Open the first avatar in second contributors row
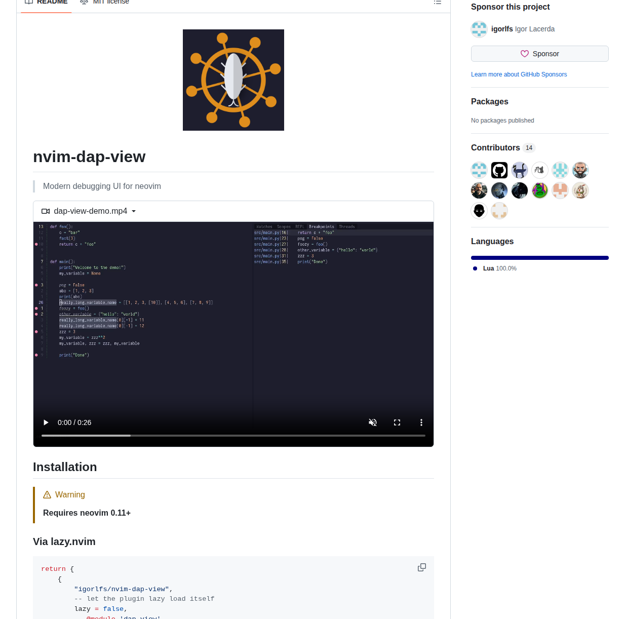Viewport: 625px width, 619px height. (479, 190)
